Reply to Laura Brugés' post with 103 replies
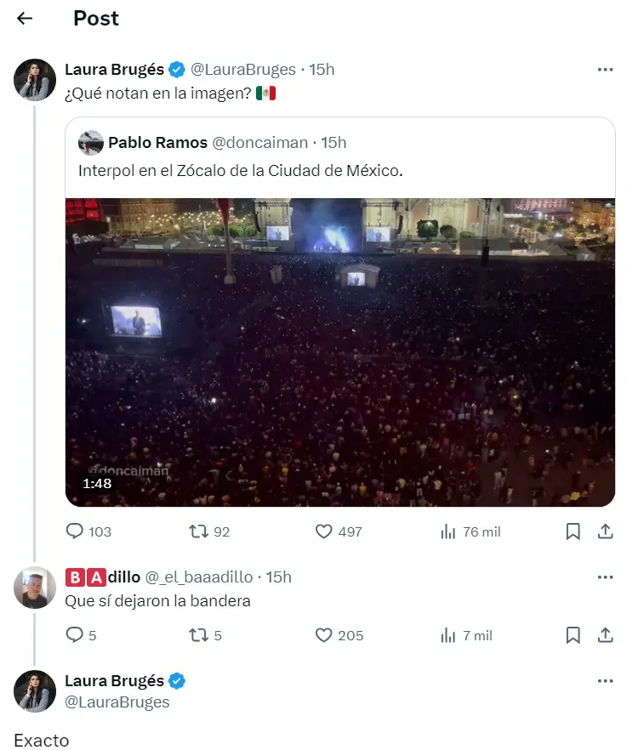This screenshot has width=627, height=750. point(76,531)
